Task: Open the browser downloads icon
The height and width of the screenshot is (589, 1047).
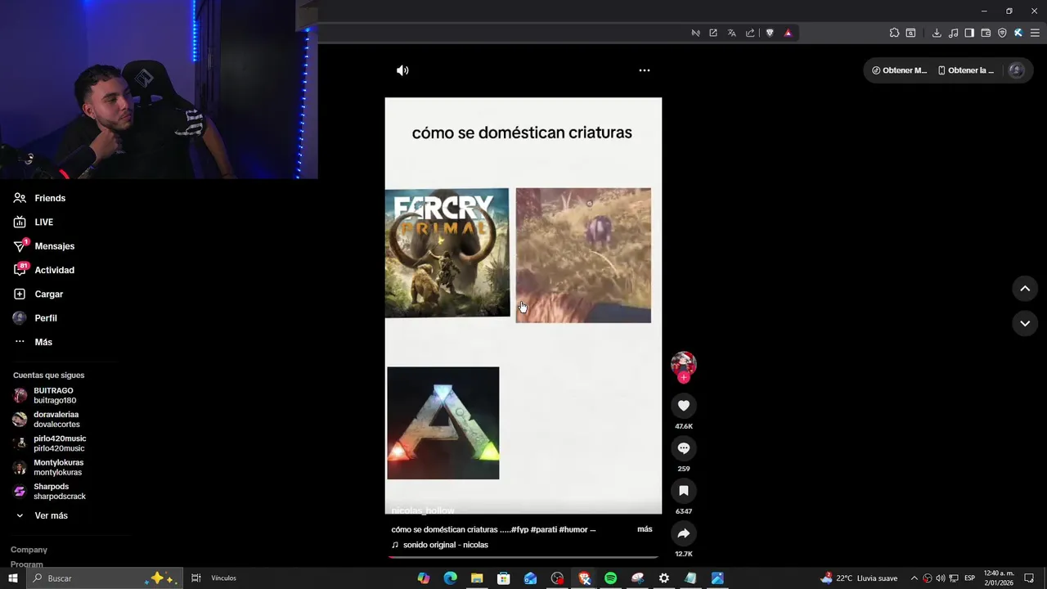Action: pyautogui.click(x=937, y=33)
